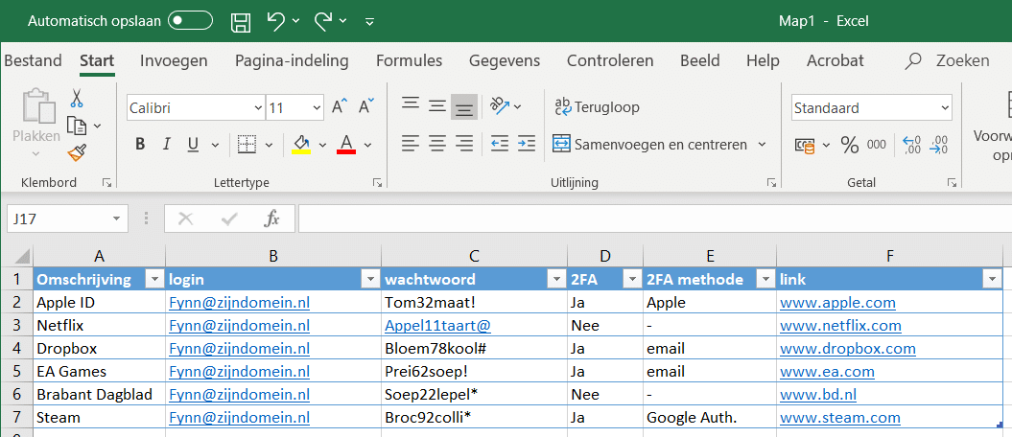
Task: Switch to the Pagina-indeling tab
Action: point(292,60)
